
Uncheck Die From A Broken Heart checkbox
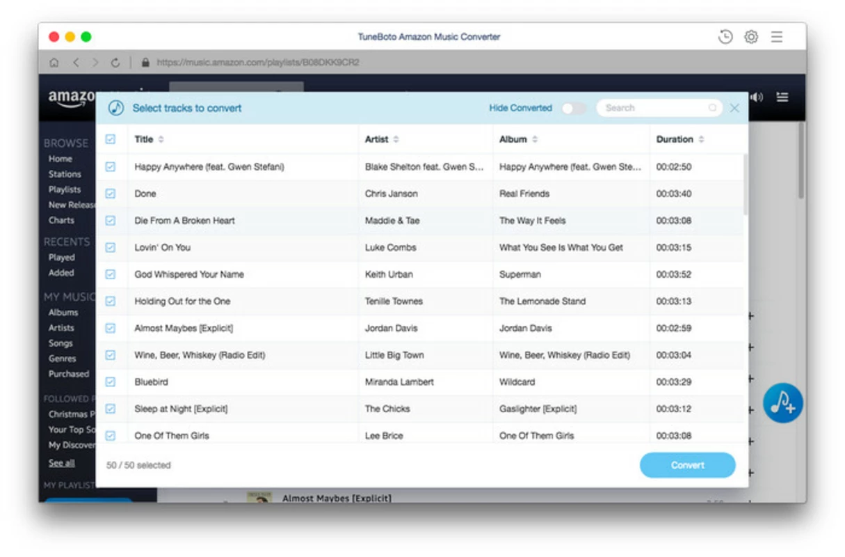click(111, 221)
